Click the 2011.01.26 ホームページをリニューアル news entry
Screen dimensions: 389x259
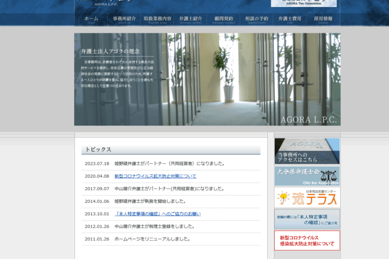click(x=152, y=239)
